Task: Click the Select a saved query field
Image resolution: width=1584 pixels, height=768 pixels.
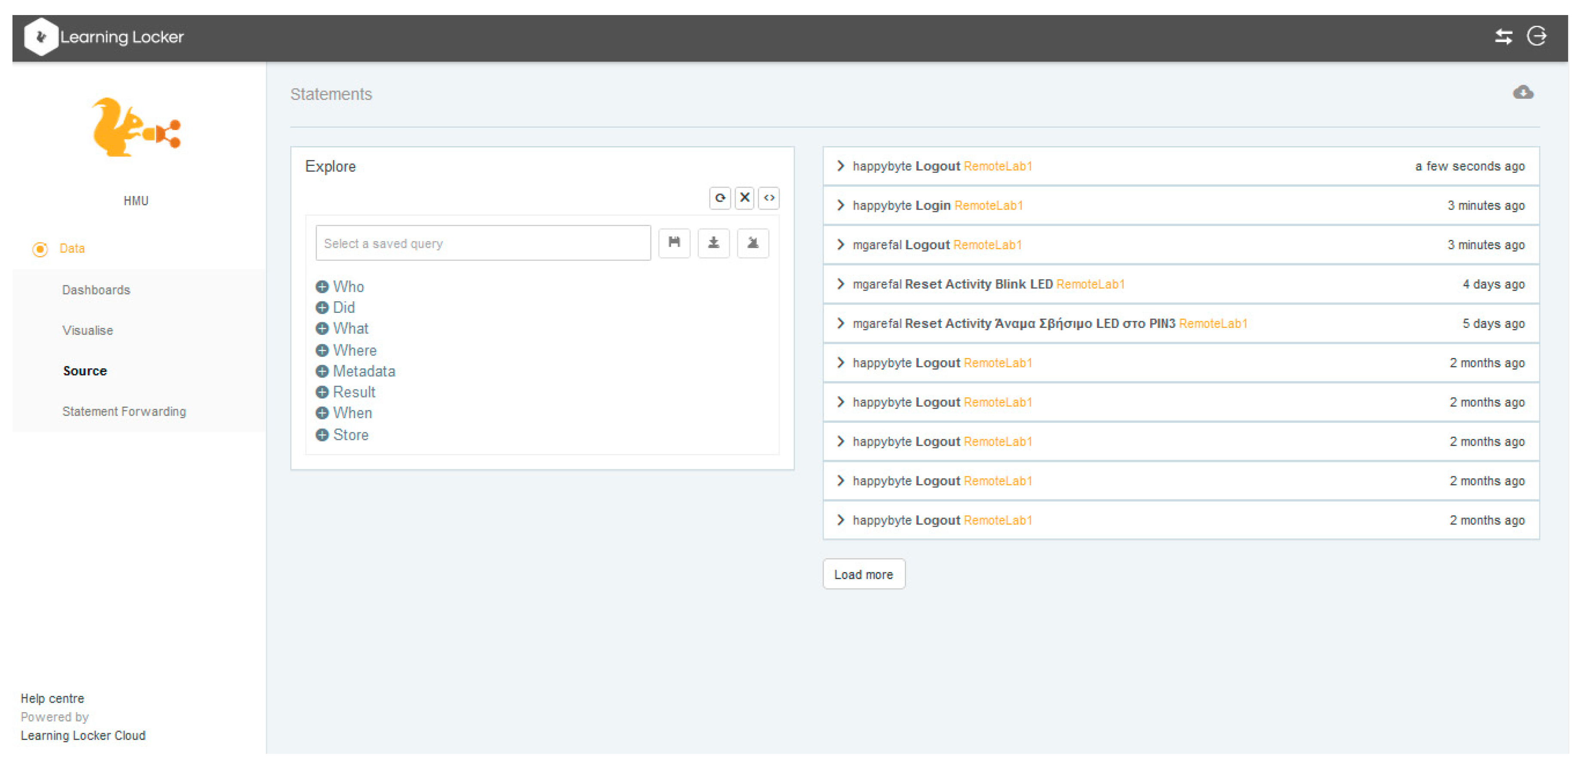Action: [483, 244]
